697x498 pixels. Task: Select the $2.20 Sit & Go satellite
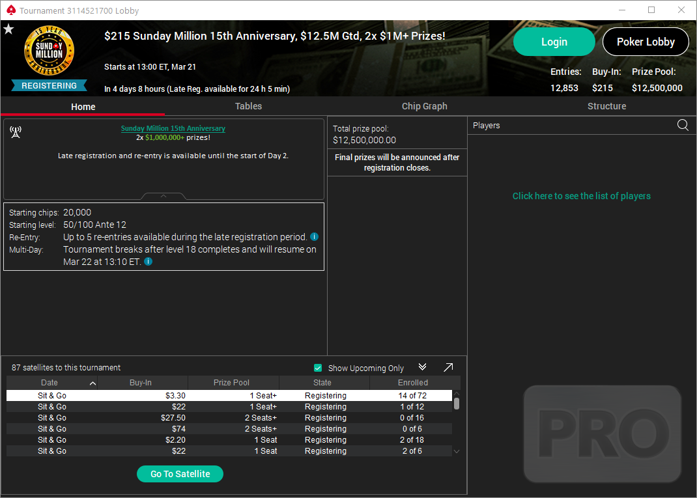tap(229, 440)
